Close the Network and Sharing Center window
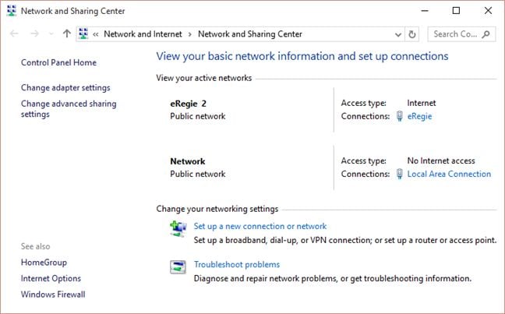505x314 pixels. pyautogui.click(x=488, y=11)
